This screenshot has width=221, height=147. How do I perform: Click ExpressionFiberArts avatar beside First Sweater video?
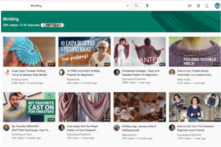(x=172, y=128)
